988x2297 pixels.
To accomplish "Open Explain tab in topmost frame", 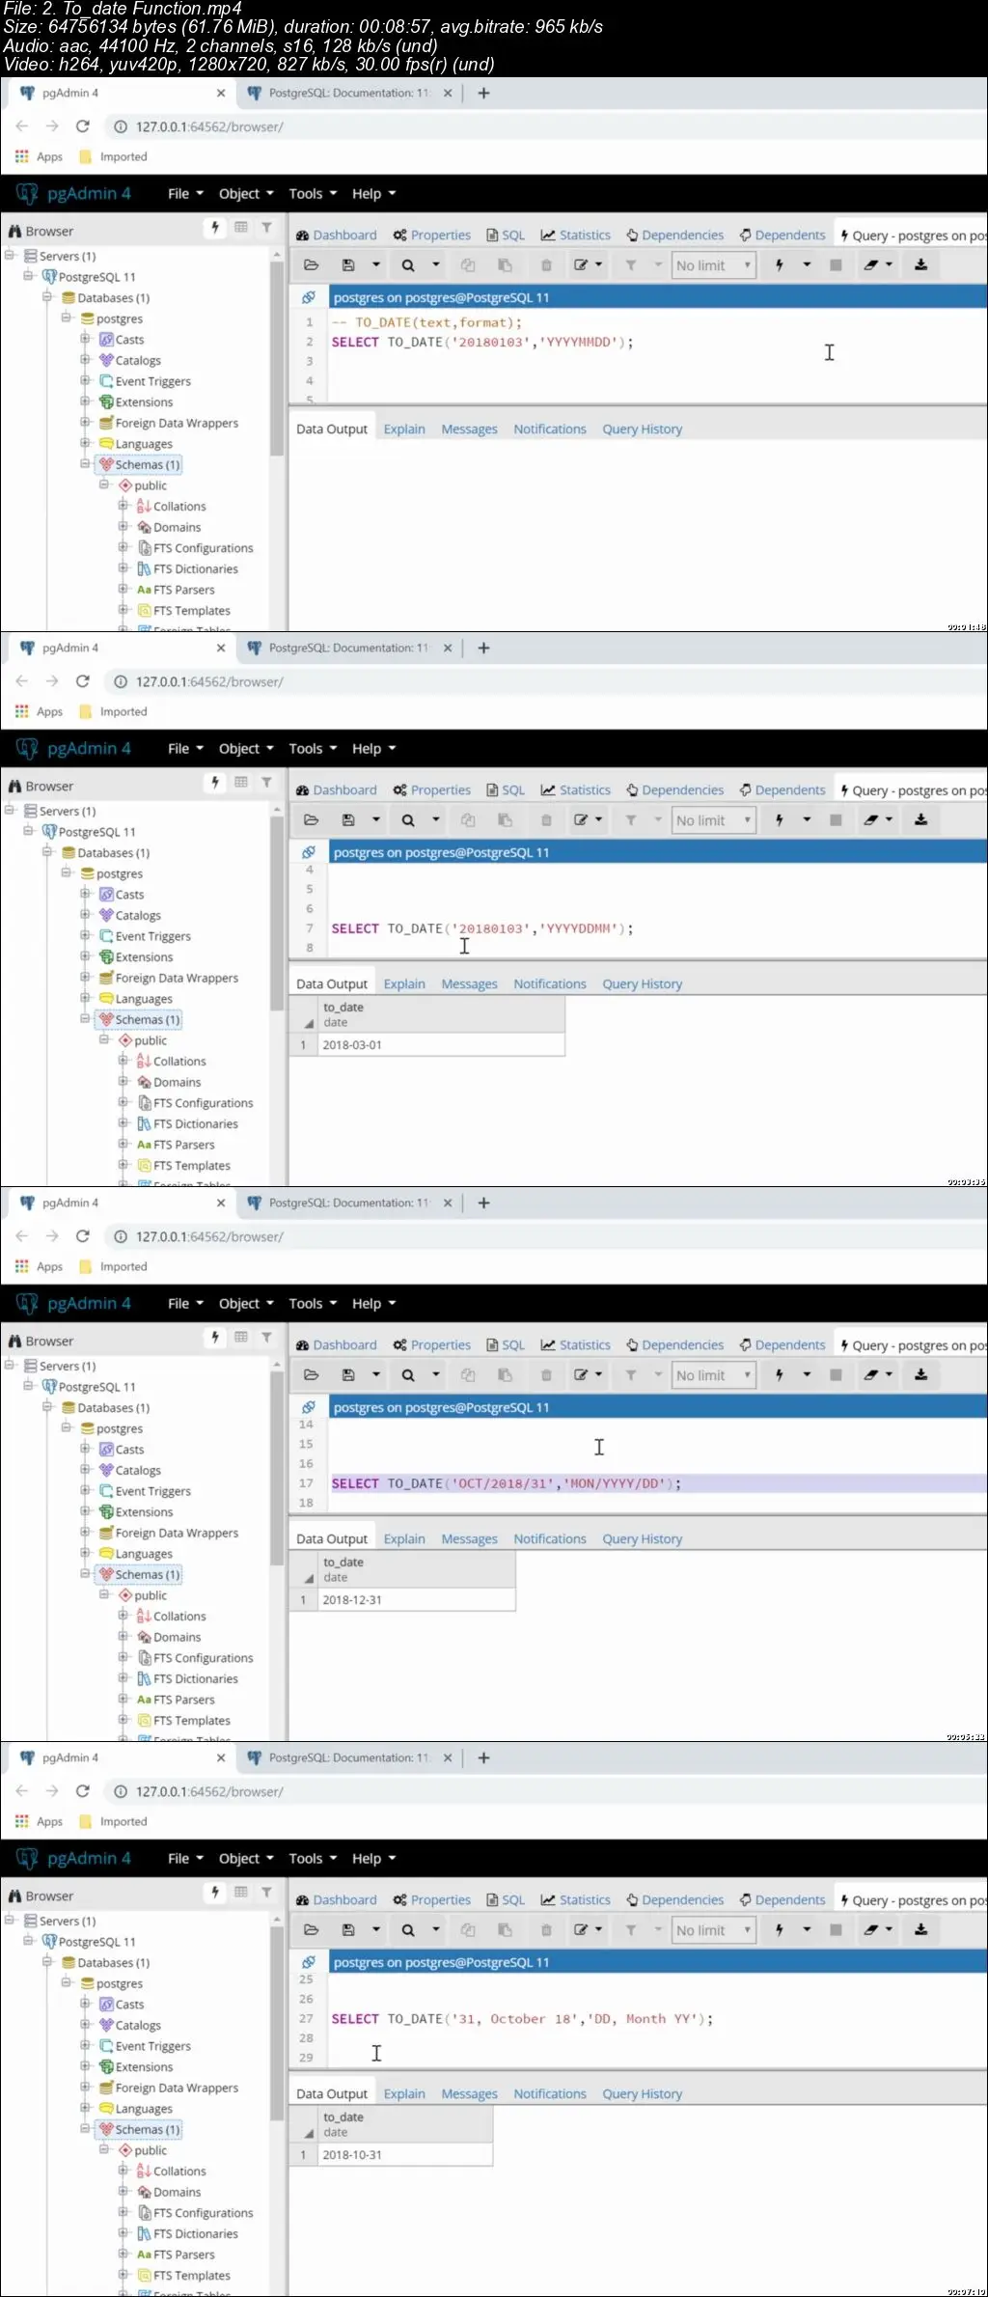I will 404,429.
